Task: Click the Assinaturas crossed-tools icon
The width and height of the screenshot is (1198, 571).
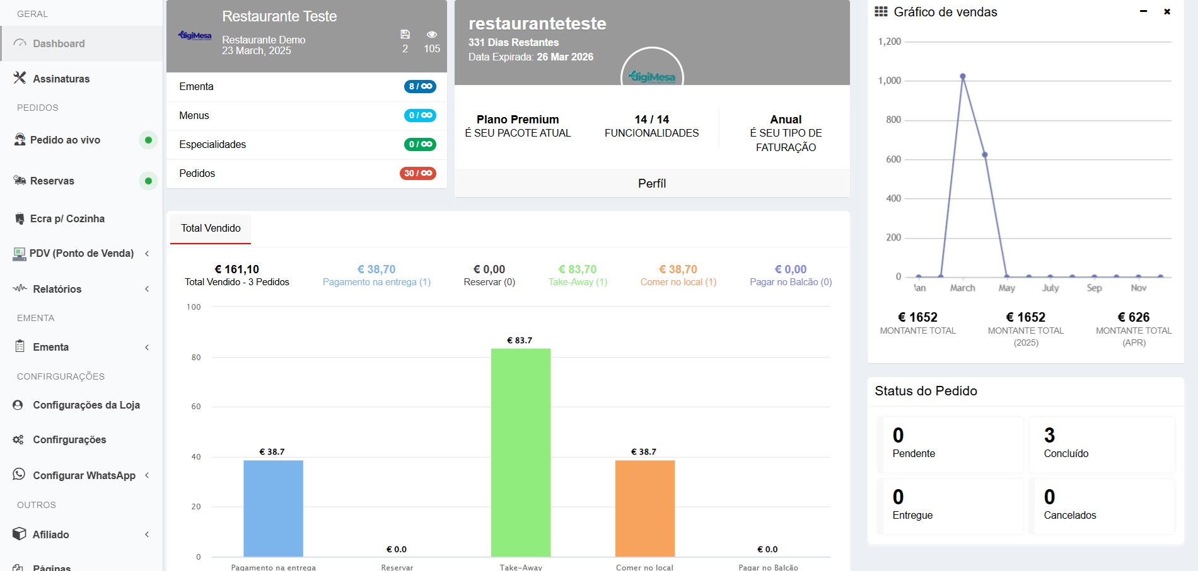Action: coord(20,78)
